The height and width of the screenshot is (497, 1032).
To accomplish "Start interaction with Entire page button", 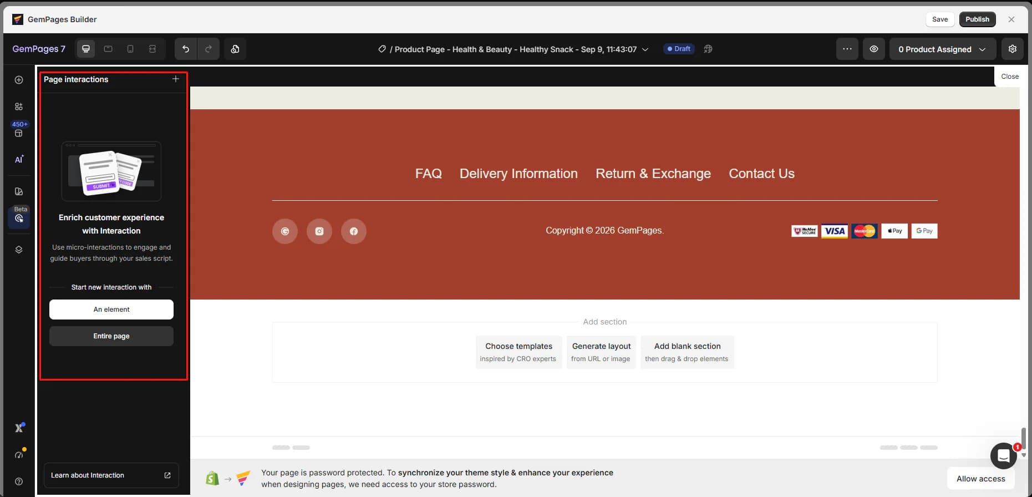I will coord(111,336).
